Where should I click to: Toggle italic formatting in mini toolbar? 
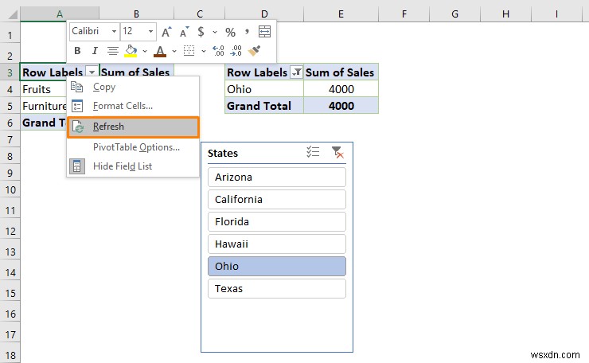click(x=93, y=51)
